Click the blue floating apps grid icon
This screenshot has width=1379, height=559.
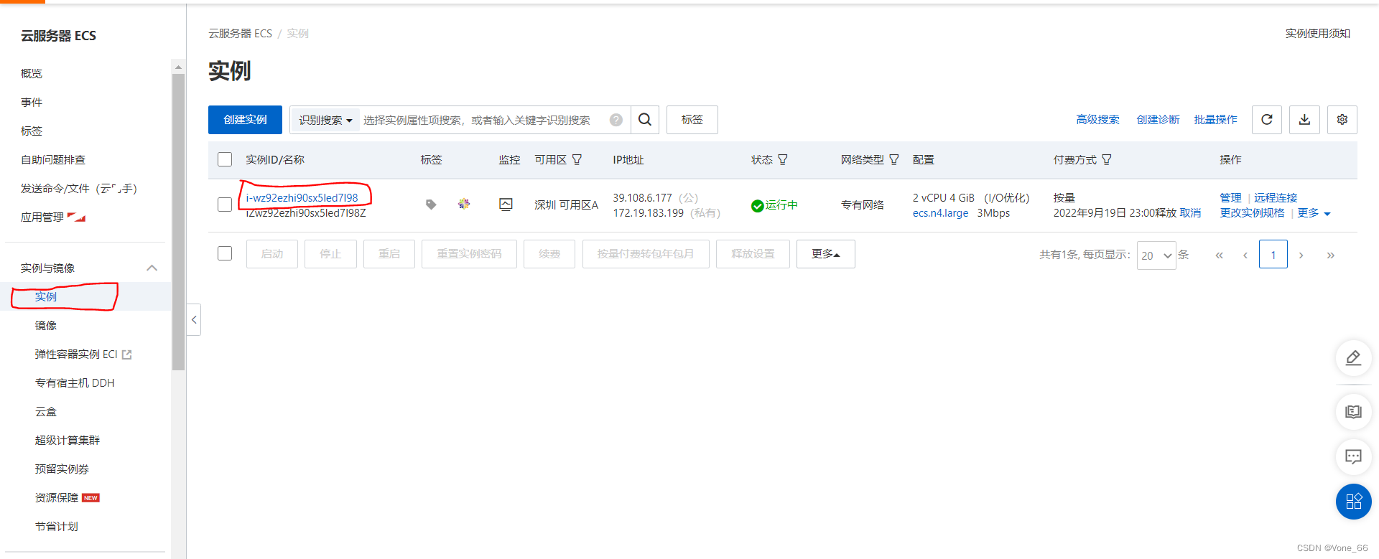pos(1353,502)
